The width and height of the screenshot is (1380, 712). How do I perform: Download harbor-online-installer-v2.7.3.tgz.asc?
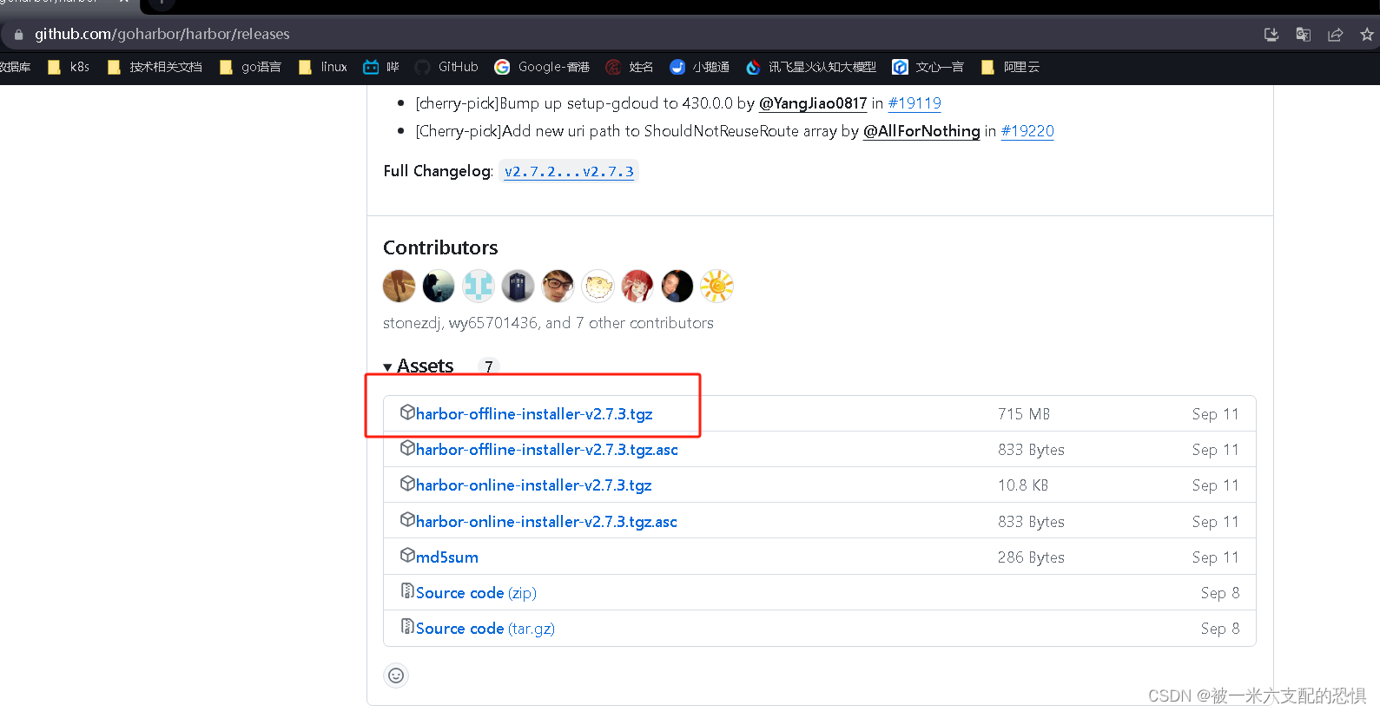pos(546,522)
